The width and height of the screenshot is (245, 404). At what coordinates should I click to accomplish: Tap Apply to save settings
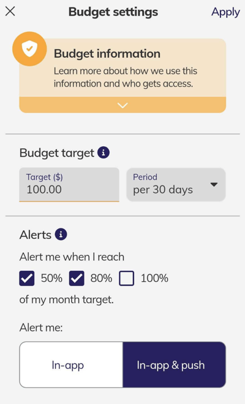tap(225, 12)
